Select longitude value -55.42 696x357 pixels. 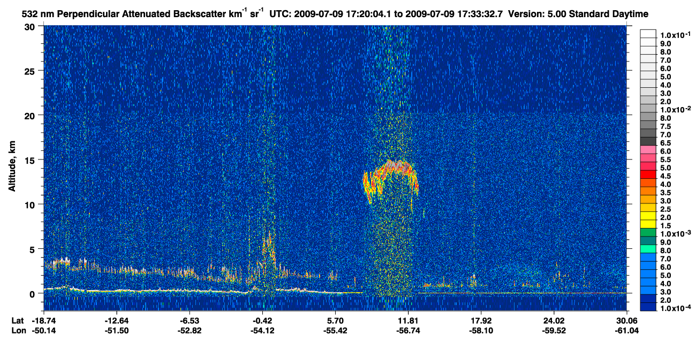tap(336, 330)
